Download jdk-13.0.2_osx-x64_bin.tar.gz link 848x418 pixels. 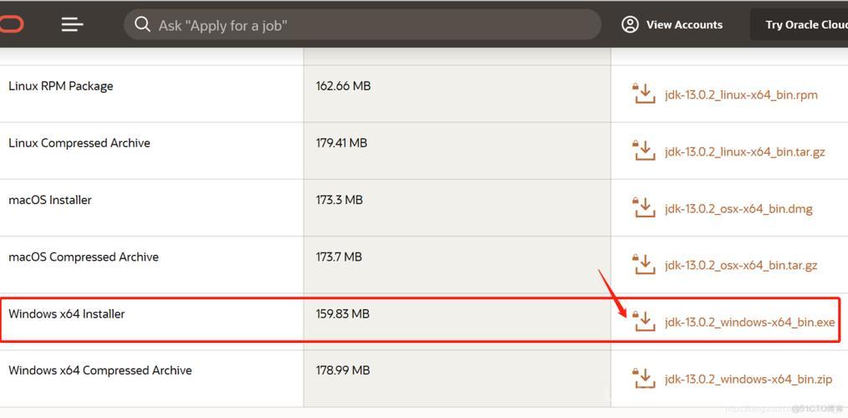coord(741,266)
